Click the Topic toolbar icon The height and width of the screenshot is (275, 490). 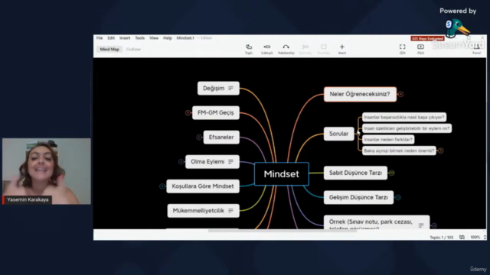(249, 49)
